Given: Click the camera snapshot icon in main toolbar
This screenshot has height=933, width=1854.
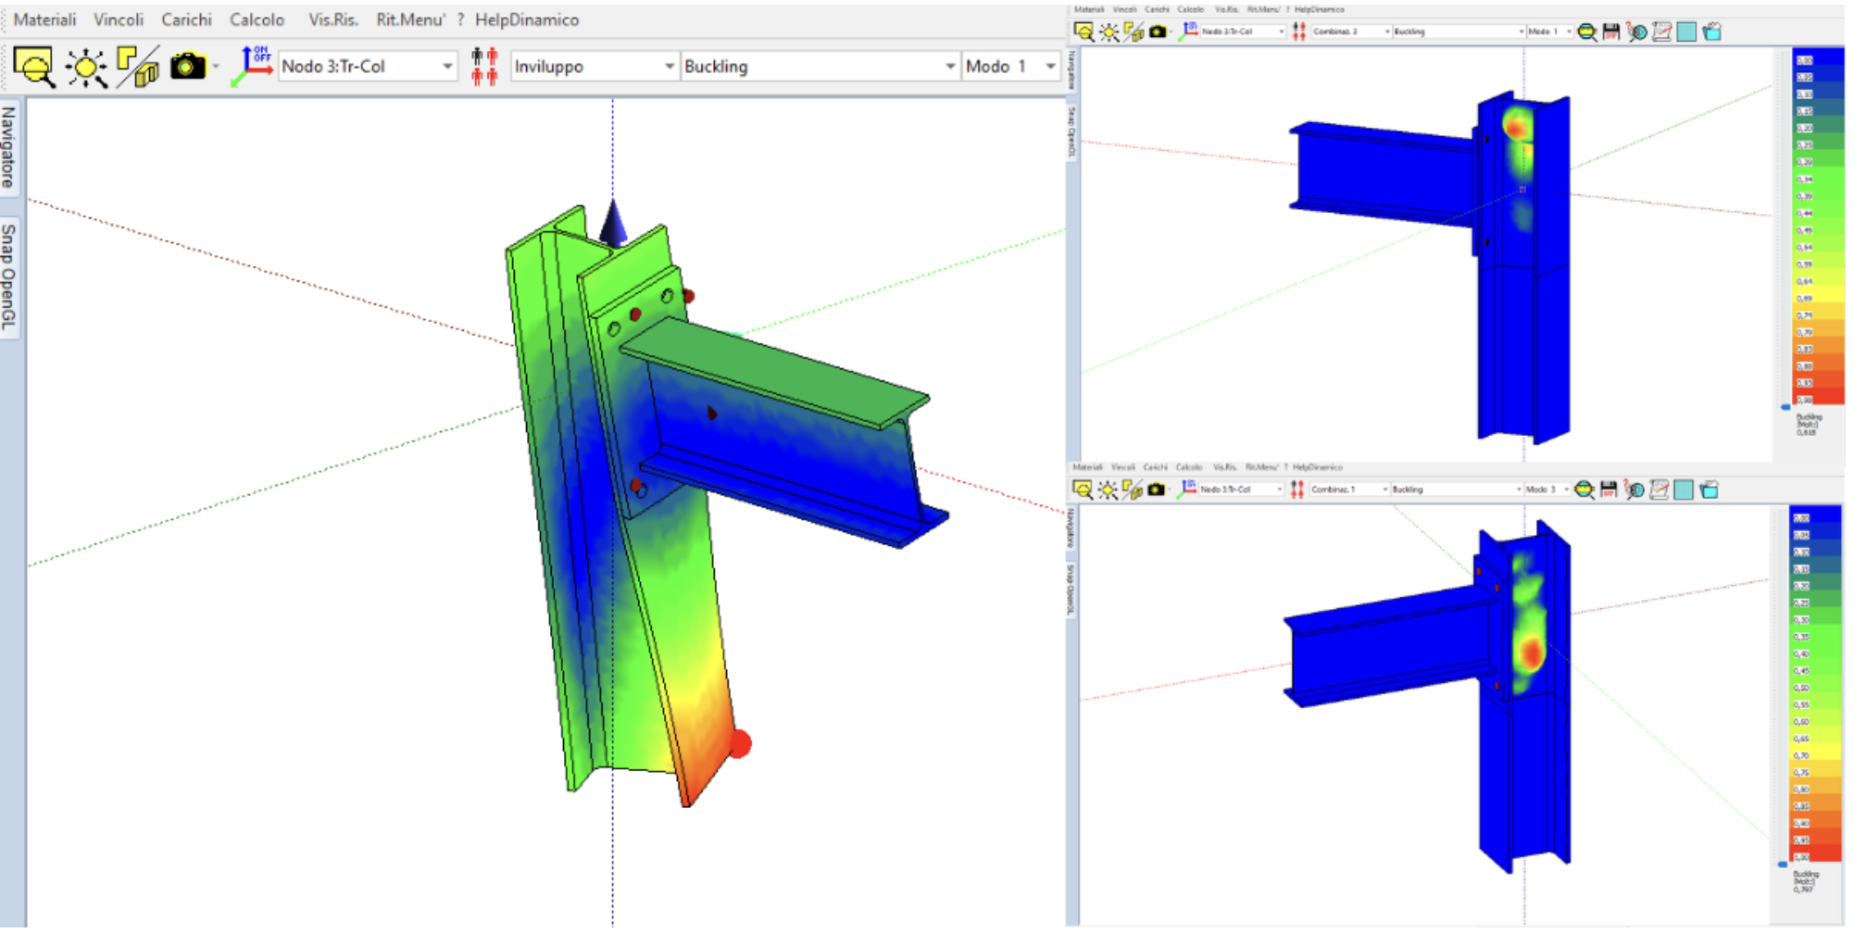Looking at the screenshot, I should click(188, 67).
